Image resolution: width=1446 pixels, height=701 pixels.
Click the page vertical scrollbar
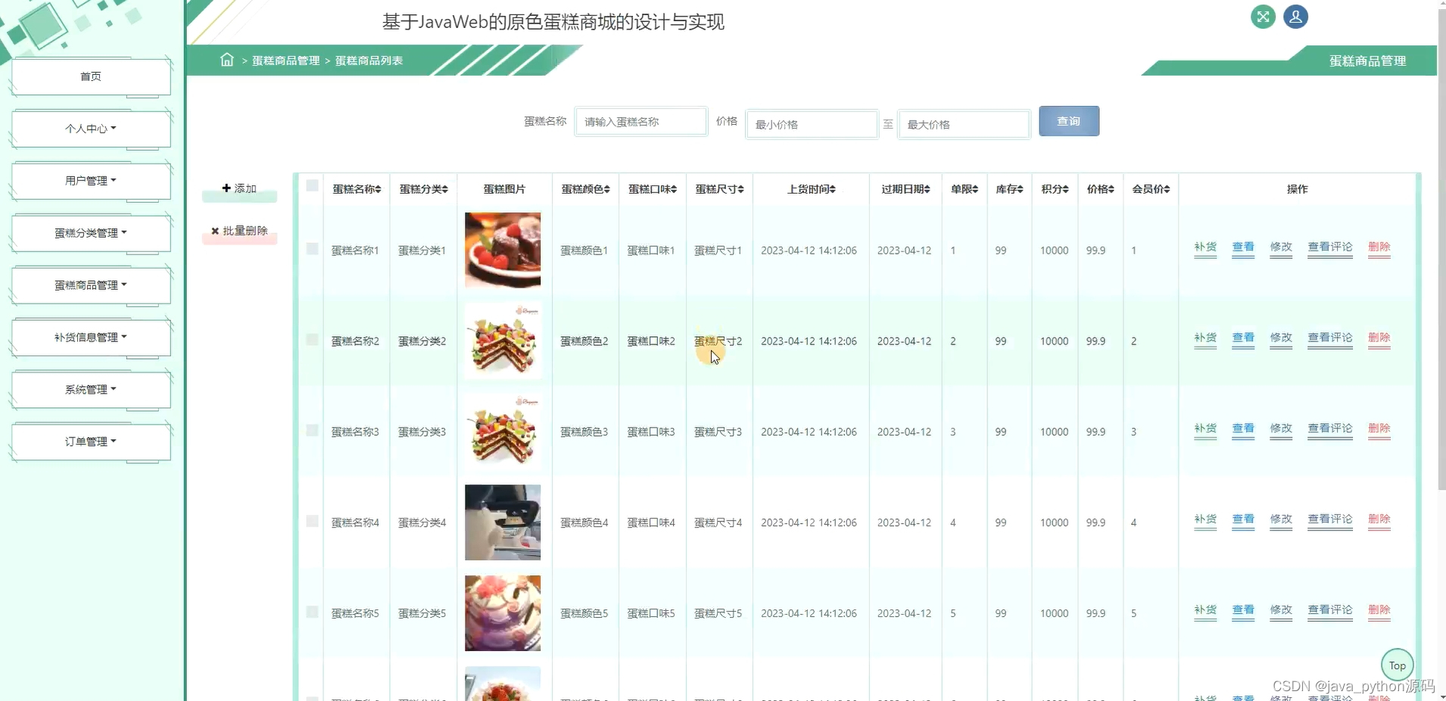point(1441,250)
